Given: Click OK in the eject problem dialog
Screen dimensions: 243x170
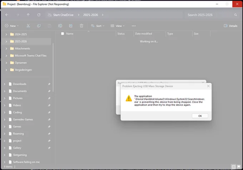Looking at the screenshot, I should tap(200, 116).
